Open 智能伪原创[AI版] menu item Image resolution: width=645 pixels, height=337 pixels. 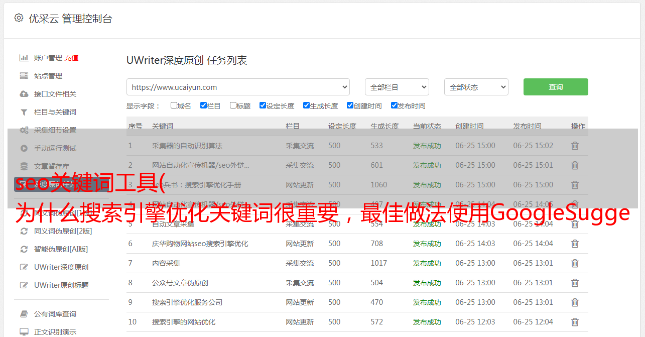click(61, 249)
